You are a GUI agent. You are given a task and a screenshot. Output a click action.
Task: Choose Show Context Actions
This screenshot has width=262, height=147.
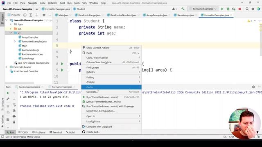coord(111,48)
